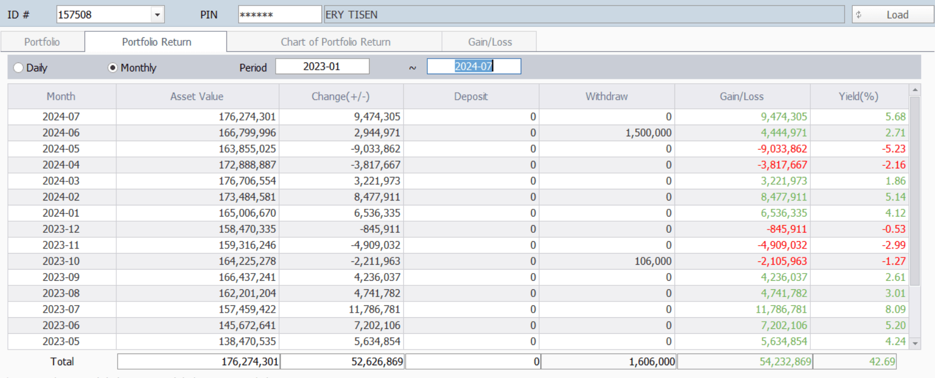Click the Change(+/-) column header
The height and width of the screenshot is (378, 935).
pyautogui.click(x=341, y=97)
